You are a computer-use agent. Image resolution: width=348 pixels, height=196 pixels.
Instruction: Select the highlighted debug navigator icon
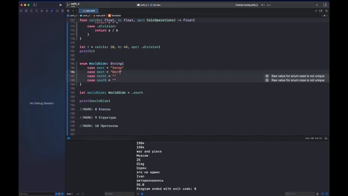point(52,11)
